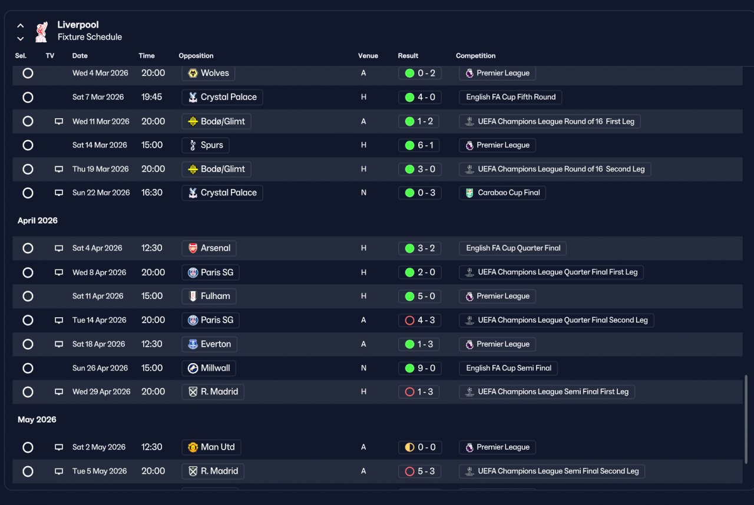This screenshot has width=754, height=505.
Task: Click the TV icon for the Everton match
Action: coord(59,344)
